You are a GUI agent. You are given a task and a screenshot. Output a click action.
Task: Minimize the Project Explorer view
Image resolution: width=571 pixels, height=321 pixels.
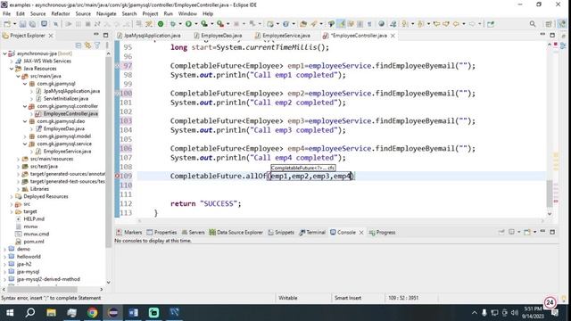(96, 35)
